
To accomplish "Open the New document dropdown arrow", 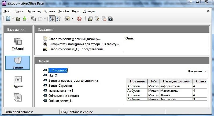I will [x=13, y=19].
